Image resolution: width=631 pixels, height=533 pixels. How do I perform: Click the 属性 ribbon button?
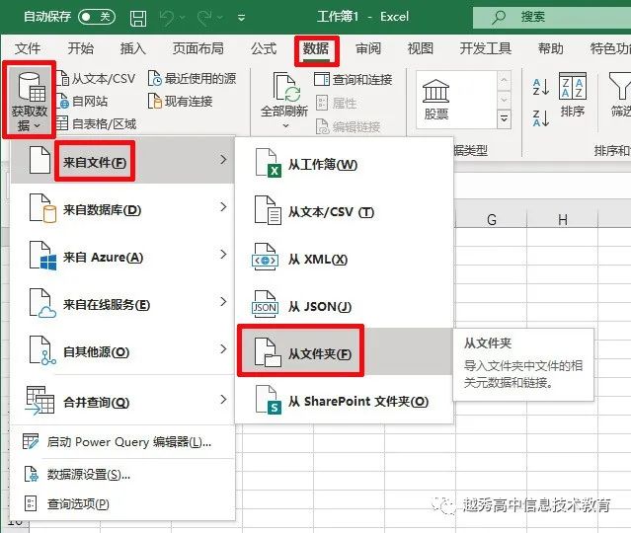click(x=337, y=103)
